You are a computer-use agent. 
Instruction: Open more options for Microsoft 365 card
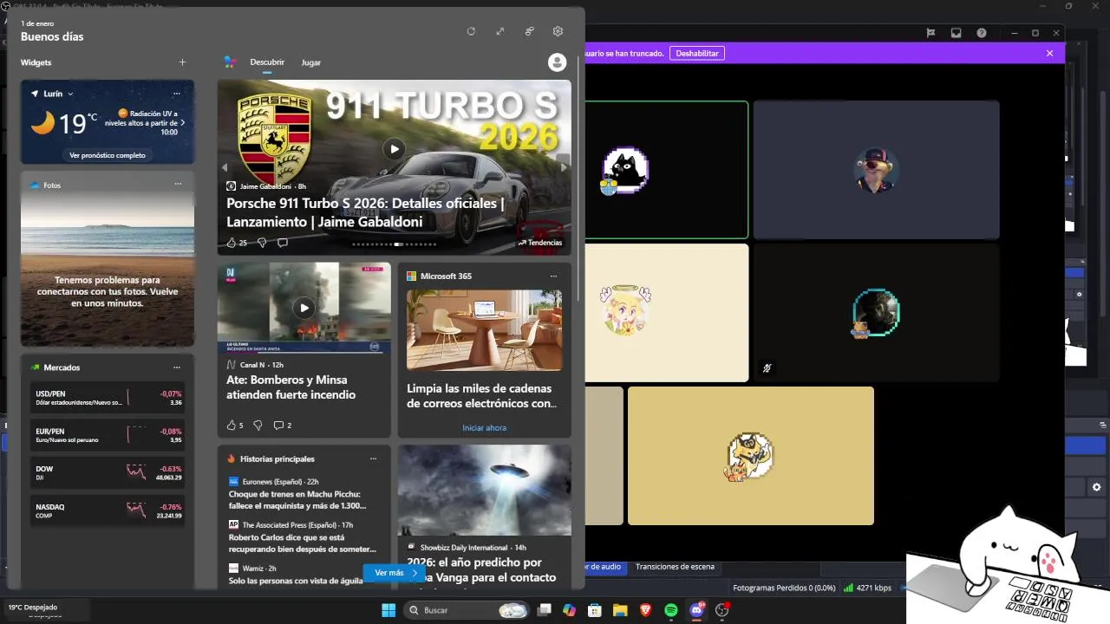click(553, 276)
